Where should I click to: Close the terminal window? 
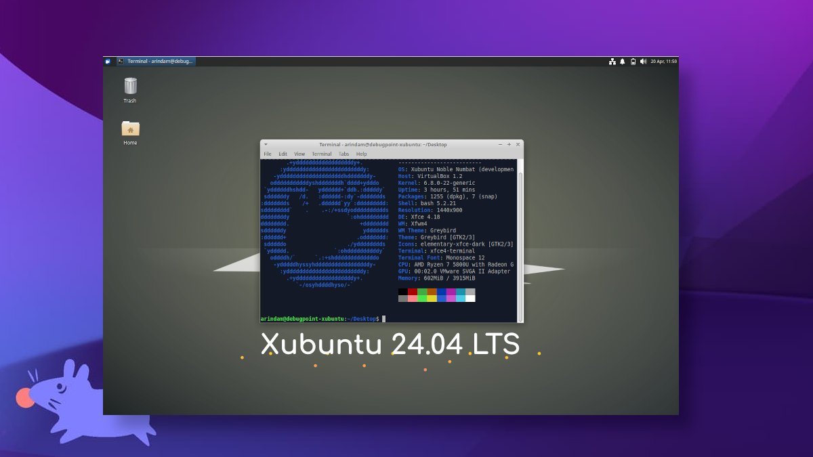[x=518, y=144]
